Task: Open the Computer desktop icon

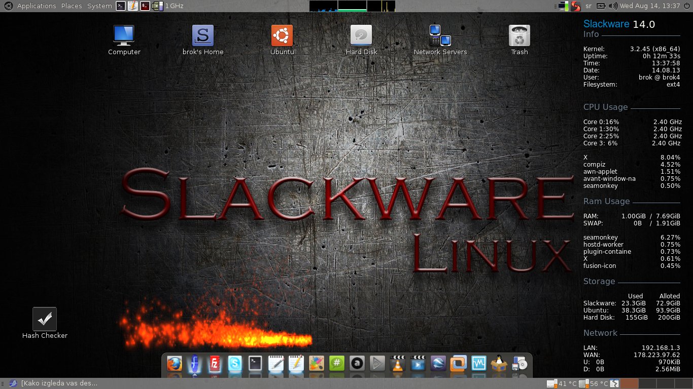Action: tap(124, 40)
